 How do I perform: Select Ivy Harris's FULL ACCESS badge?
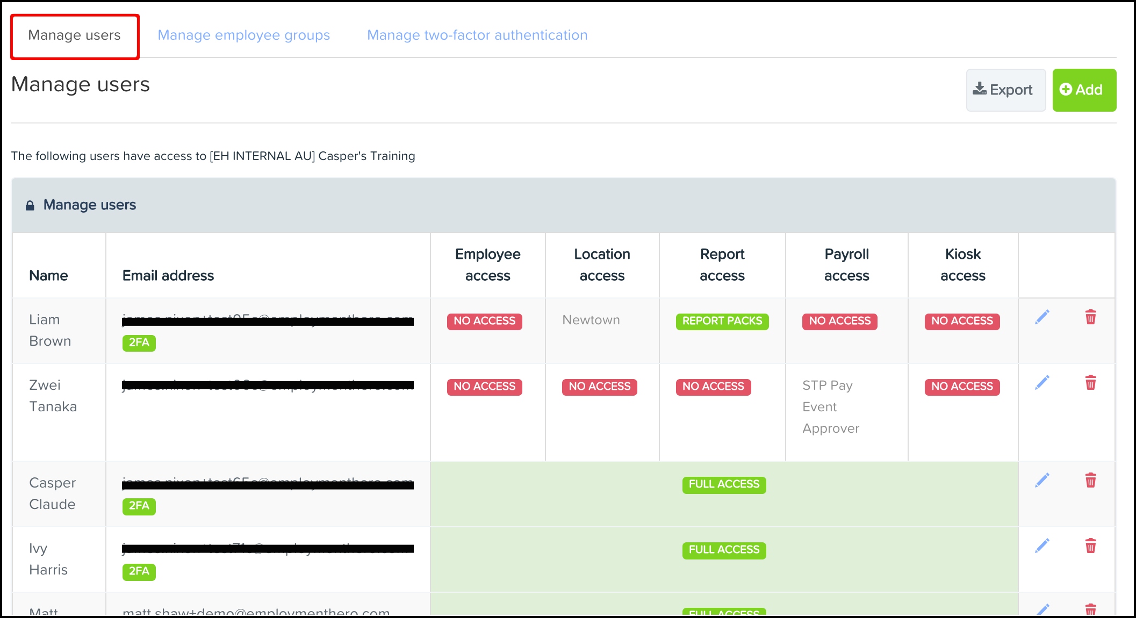click(724, 550)
